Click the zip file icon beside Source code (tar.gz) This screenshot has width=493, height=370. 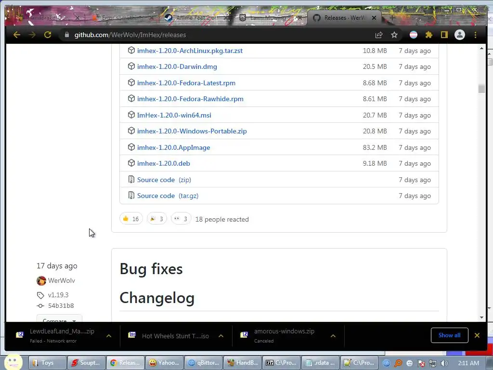point(131,196)
